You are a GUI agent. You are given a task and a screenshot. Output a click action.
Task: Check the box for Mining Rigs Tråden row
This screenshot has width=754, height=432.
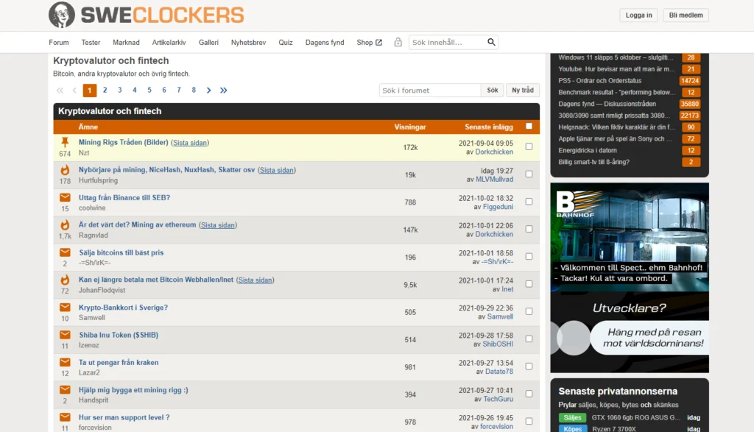coord(529,146)
